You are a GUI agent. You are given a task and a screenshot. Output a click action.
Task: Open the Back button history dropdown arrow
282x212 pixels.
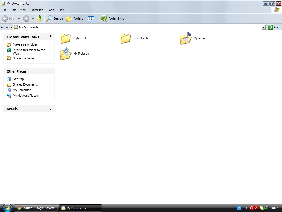click(x=19, y=18)
